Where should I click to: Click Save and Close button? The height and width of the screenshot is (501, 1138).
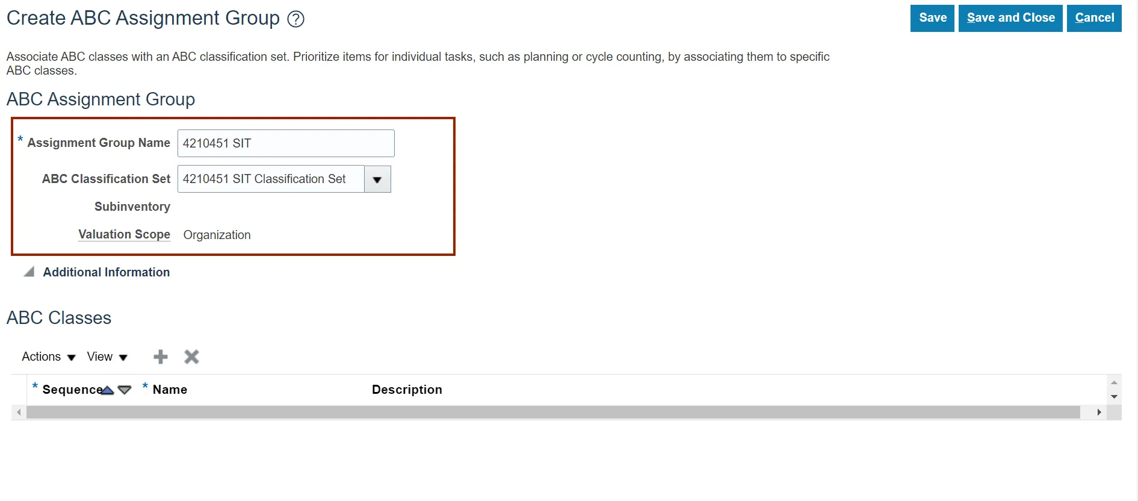click(1010, 18)
